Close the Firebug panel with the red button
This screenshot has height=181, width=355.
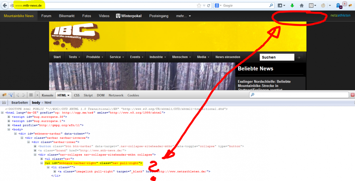(x=352, y=95)
